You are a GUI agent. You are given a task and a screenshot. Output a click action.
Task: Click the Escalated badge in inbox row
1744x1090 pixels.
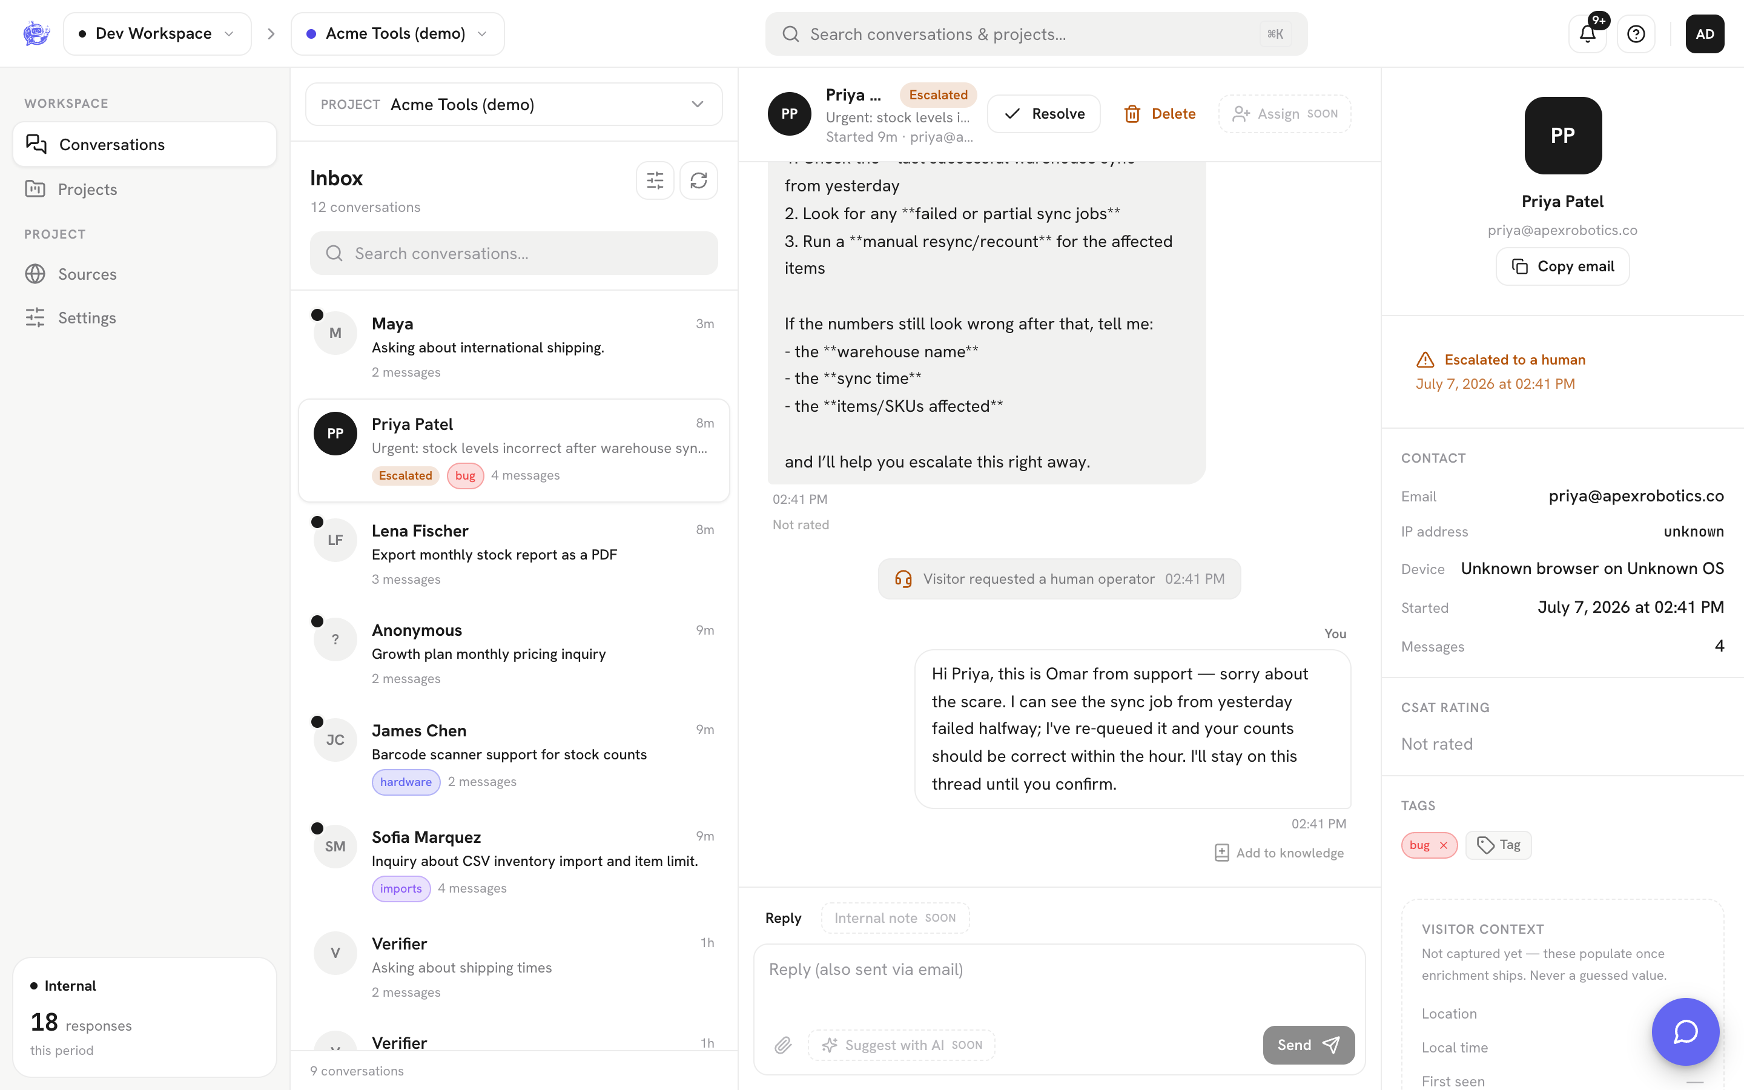tap(405, 476)
